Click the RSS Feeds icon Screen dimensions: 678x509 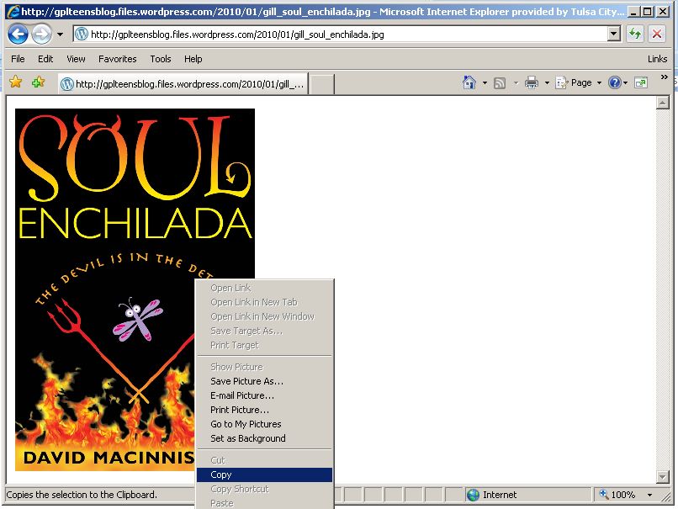click(x=500, y=82)
